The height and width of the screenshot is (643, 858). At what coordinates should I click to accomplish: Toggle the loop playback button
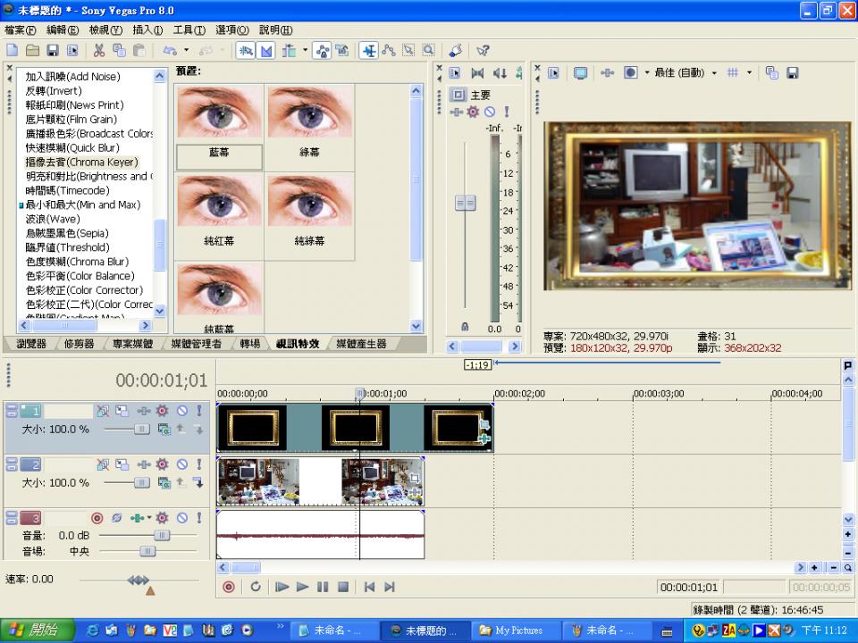[x=256, y=587]
